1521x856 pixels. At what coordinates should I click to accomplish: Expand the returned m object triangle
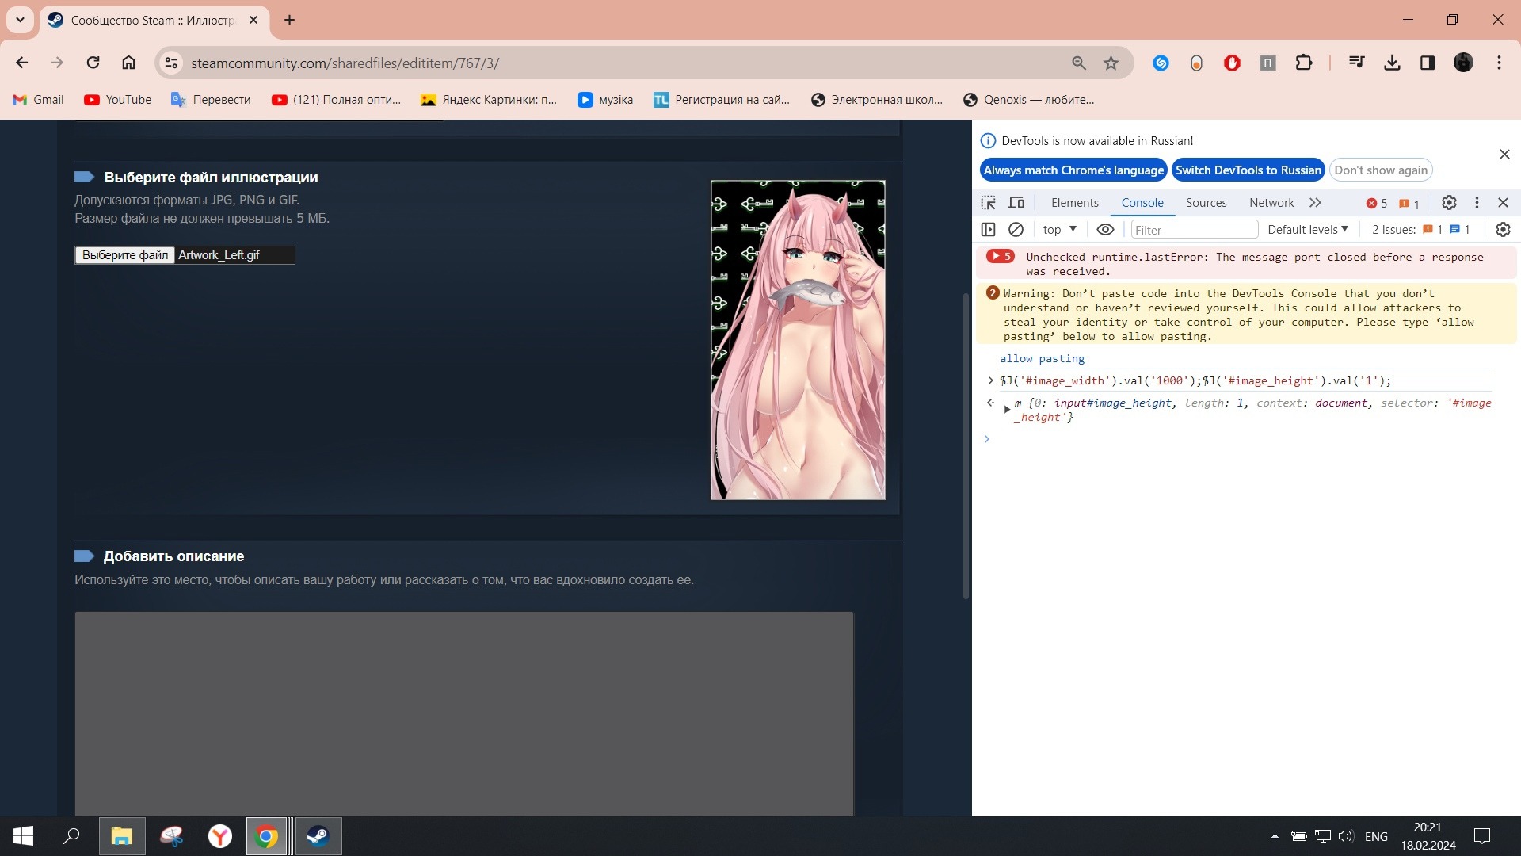point(1007,409)
